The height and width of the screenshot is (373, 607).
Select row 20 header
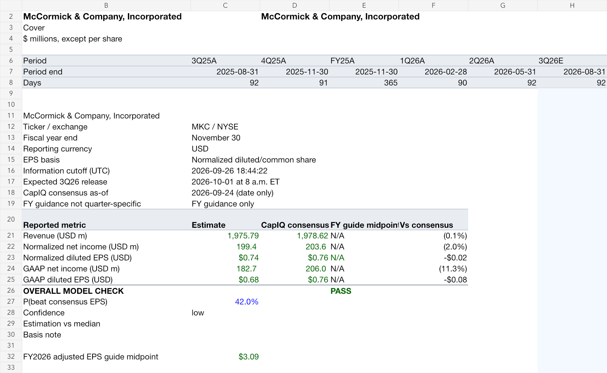click(x=11, y=219)
